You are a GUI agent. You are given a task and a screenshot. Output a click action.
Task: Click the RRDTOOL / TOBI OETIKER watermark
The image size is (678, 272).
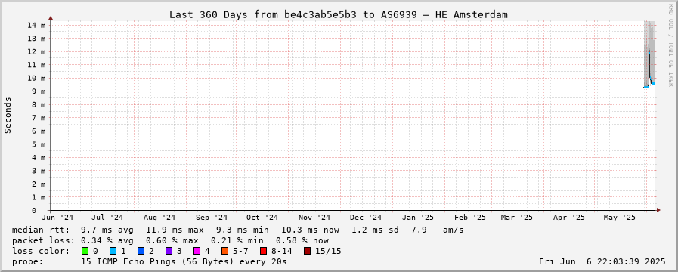[x=670, y=45]
